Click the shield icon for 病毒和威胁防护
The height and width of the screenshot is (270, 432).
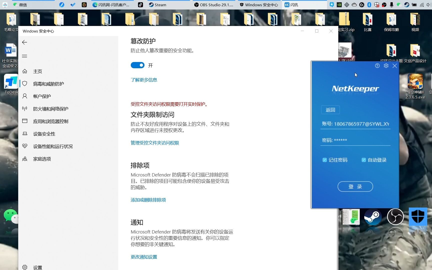pos(25,84)
